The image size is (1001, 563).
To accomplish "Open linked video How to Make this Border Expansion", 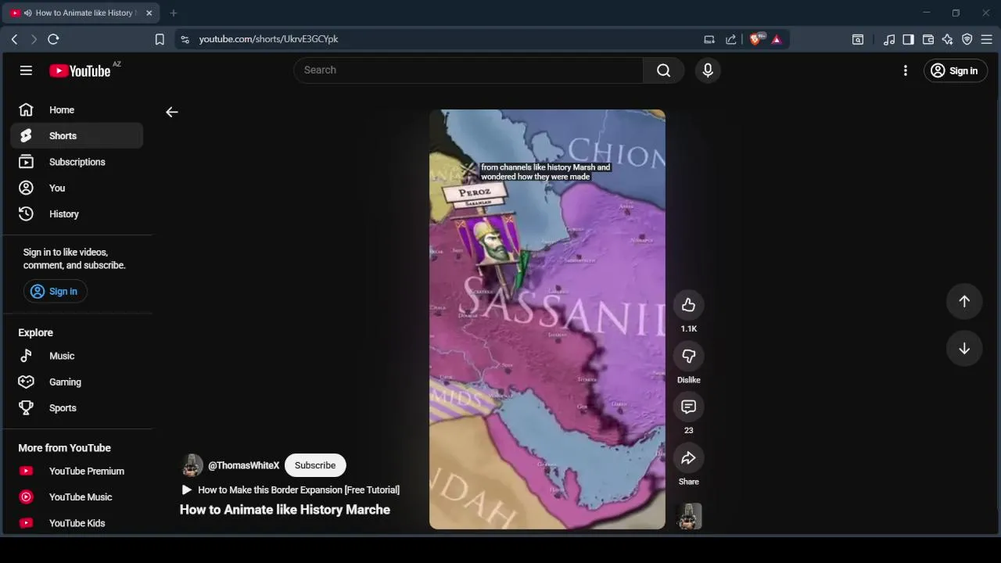I will pos(291,490).
